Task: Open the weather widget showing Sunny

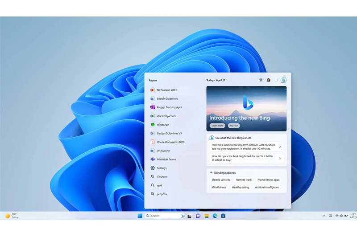Action: [x=12, y=216]
